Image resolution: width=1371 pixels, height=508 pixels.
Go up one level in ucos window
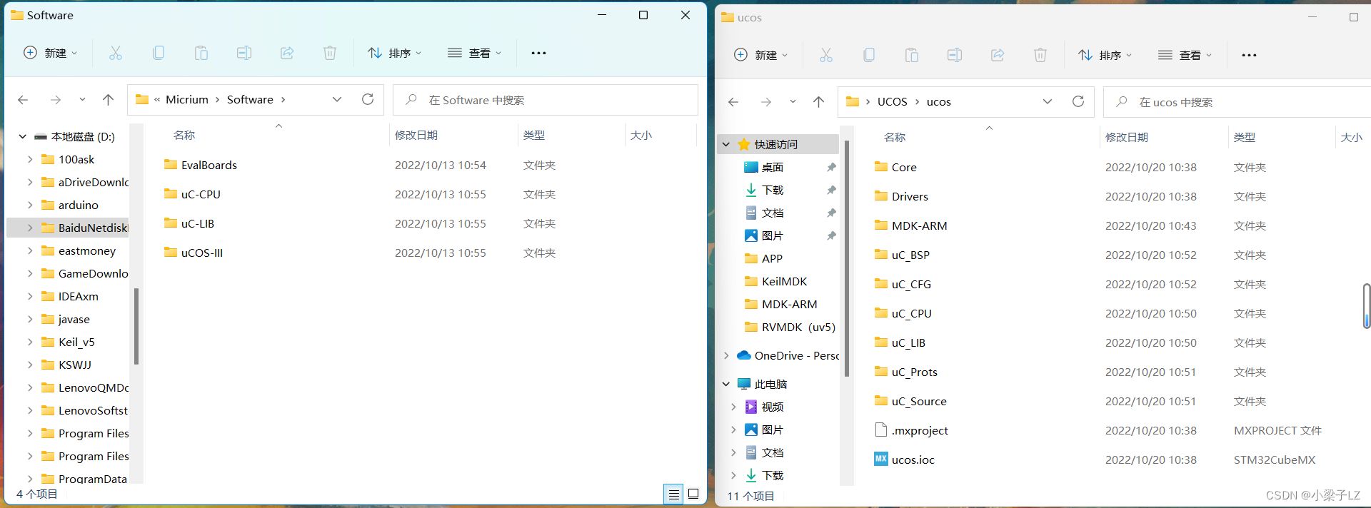818,102
